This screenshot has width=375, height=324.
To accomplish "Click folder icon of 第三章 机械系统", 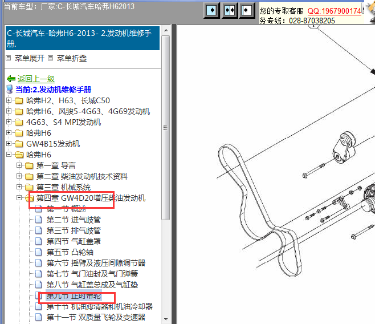I will (x=29, y=187).
